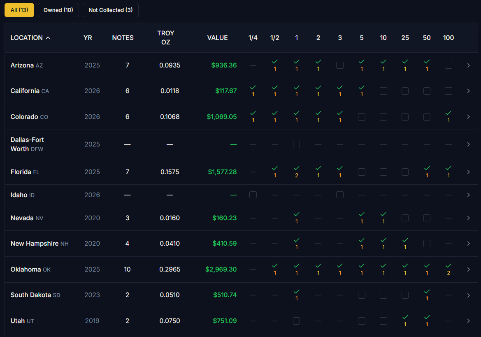
Task: Select the Not Collected filter
Action: (110, 10)
